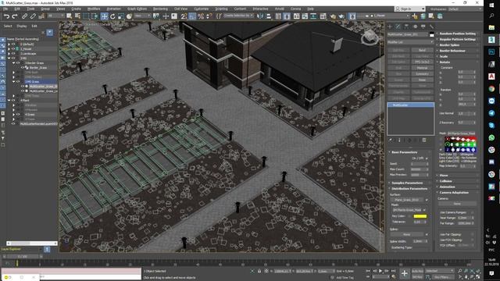500x281 pixels.
Task: Open the Utilities wrench panel tab
Action: click(431, 27)
